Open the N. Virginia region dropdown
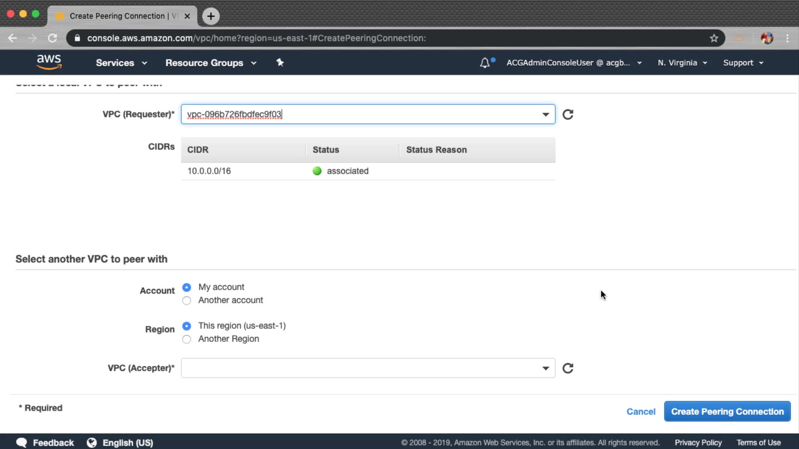This screenshot has height=449, width=799. [x=682, y=63]
